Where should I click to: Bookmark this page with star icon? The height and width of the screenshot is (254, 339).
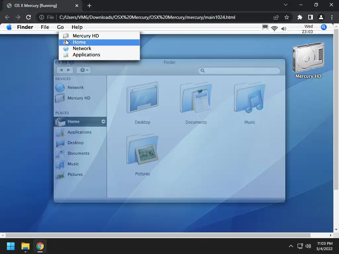click(287, 17)
